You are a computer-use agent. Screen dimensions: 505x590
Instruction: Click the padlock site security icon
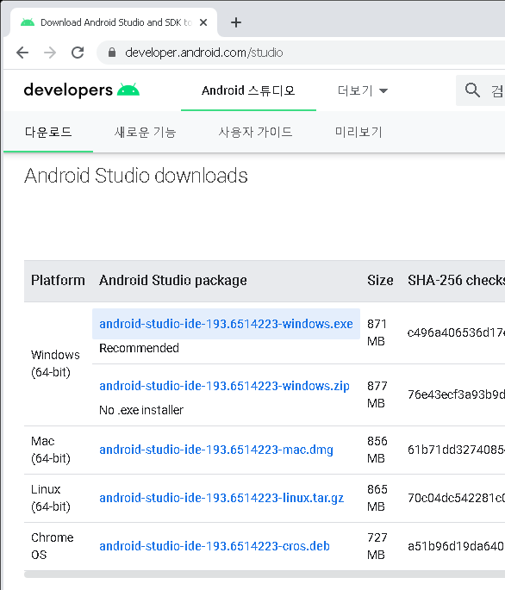coord(112,53)
